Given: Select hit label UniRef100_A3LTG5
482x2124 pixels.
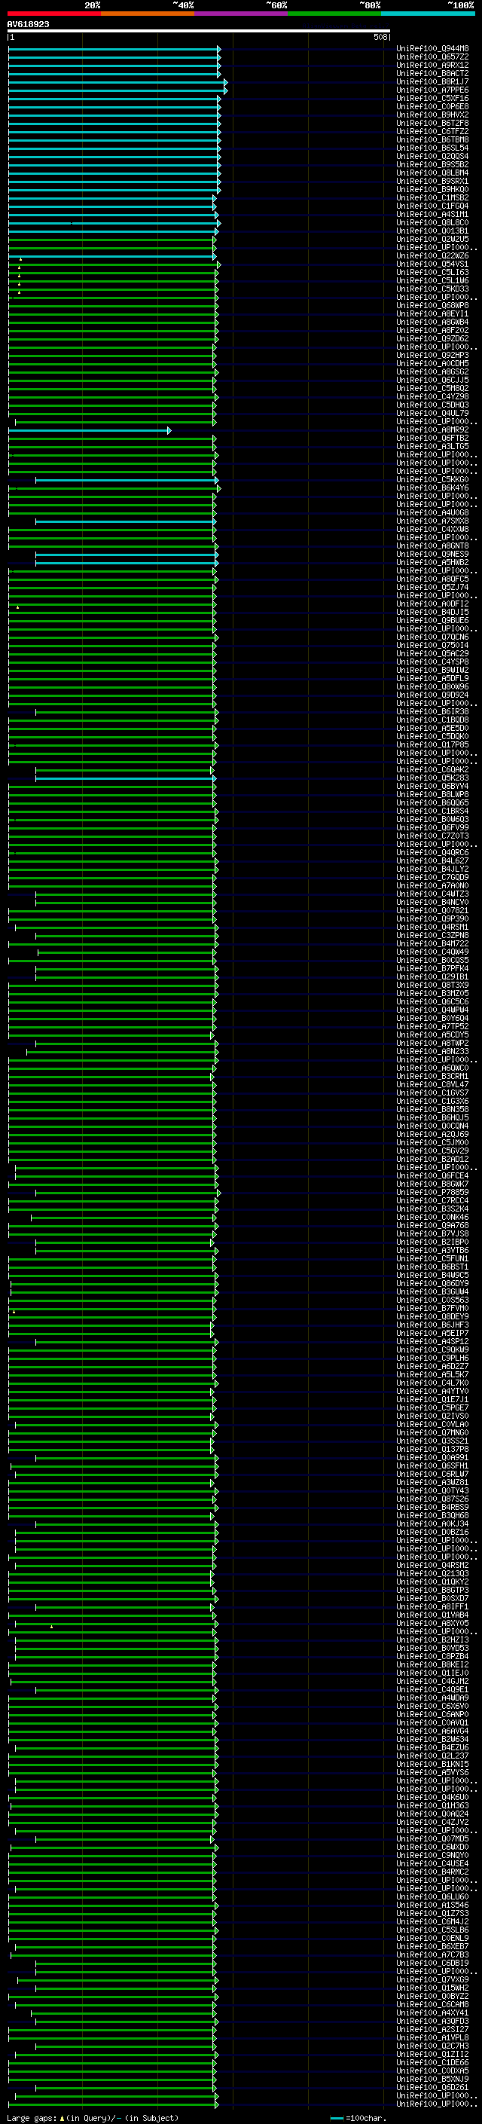Looking at the screenshot, I should (432, 446).
